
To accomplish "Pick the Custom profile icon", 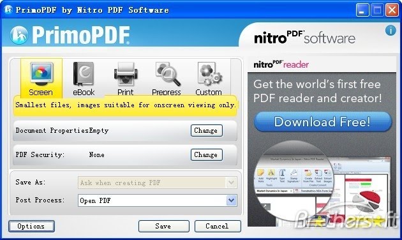I will 209,79.
